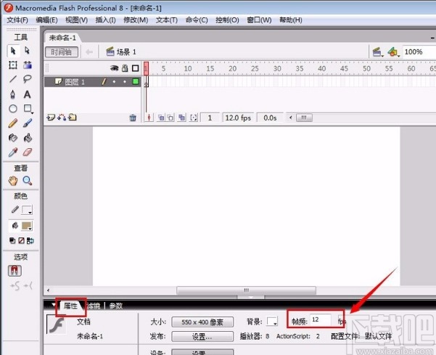Click the Insert Layer Folder icon
The image size is (436, 355).
[x=73, y=118]
